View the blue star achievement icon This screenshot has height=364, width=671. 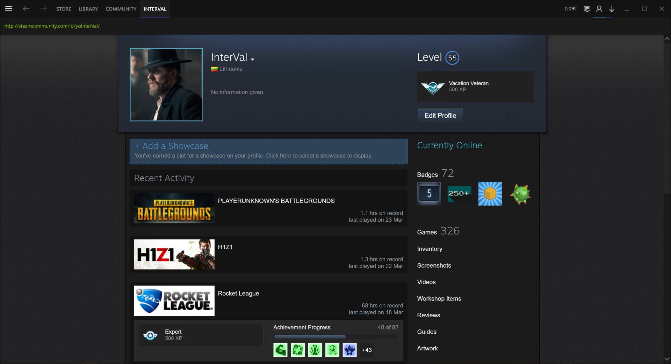tap(349, 350)
